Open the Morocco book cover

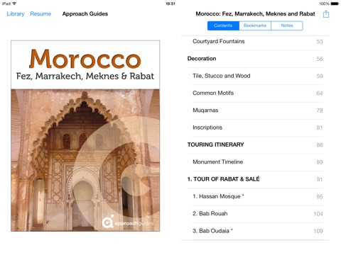(85, 136)
